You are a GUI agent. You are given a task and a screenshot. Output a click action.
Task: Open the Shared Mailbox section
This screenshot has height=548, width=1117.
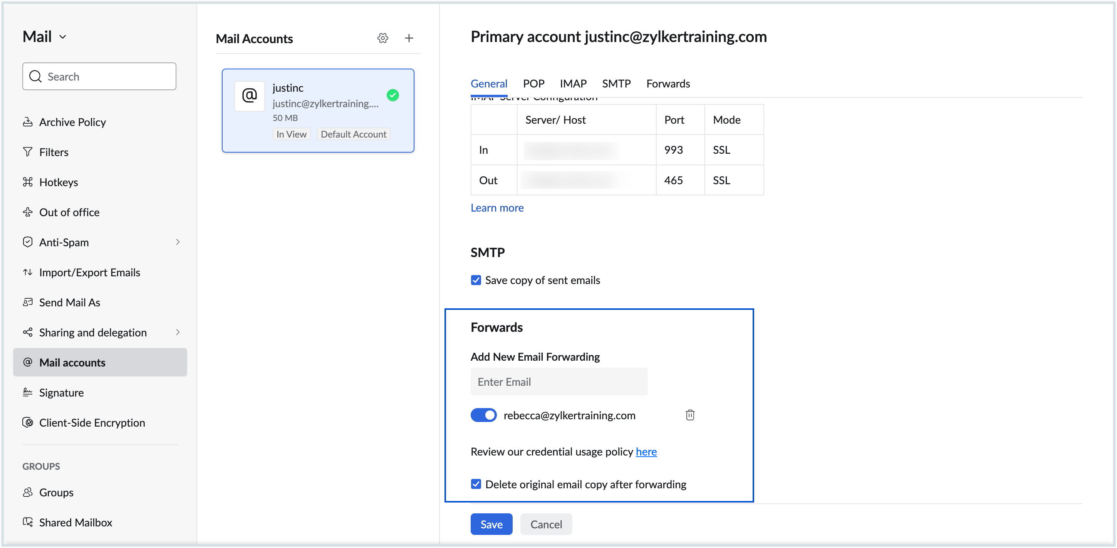75,522
